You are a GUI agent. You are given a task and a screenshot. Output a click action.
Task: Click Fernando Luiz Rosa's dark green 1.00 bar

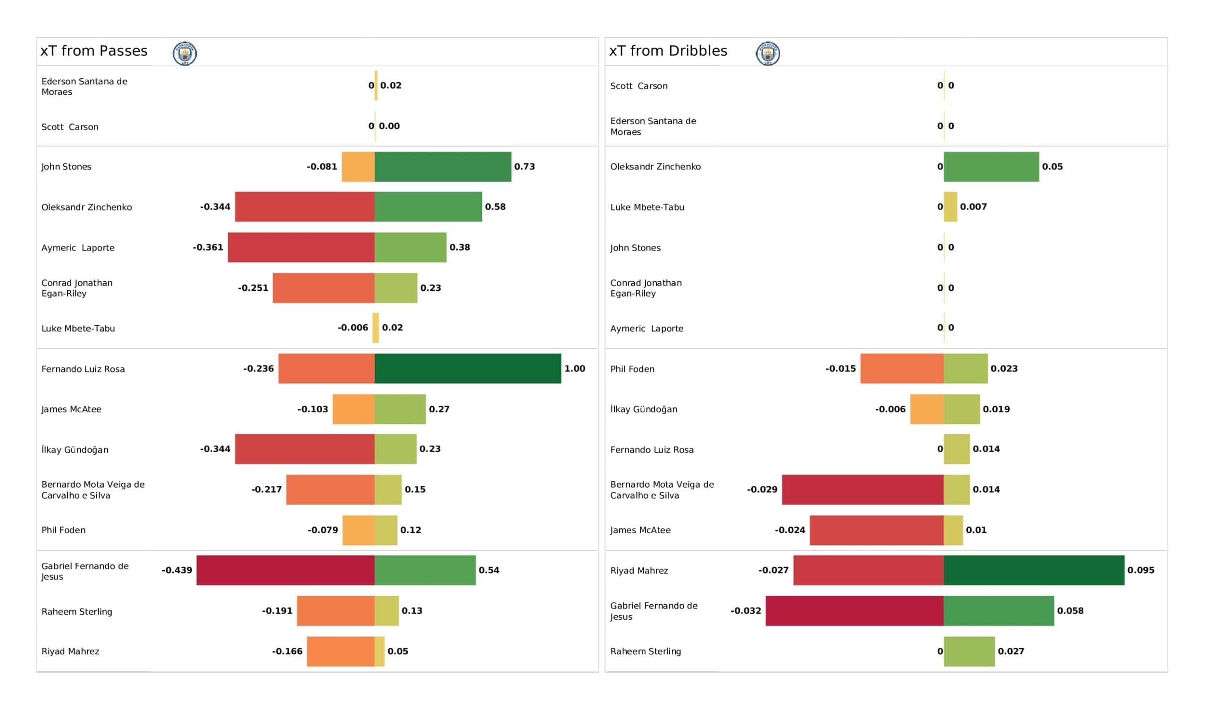pyautogui.click(x=468, y=368)
